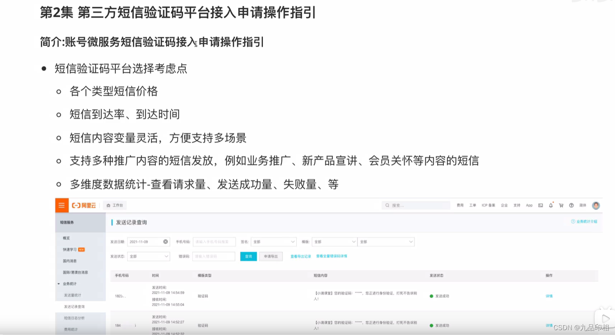Click the 错误码 input field
The image size is (615, 335).
click(x=214, y=256)
